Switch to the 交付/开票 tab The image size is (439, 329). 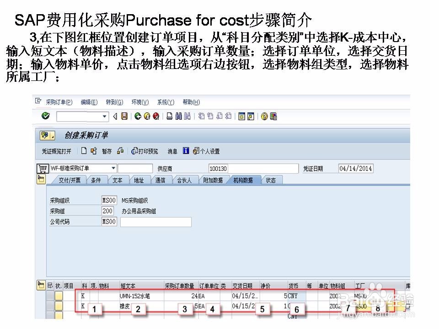[x=70, y=180]
